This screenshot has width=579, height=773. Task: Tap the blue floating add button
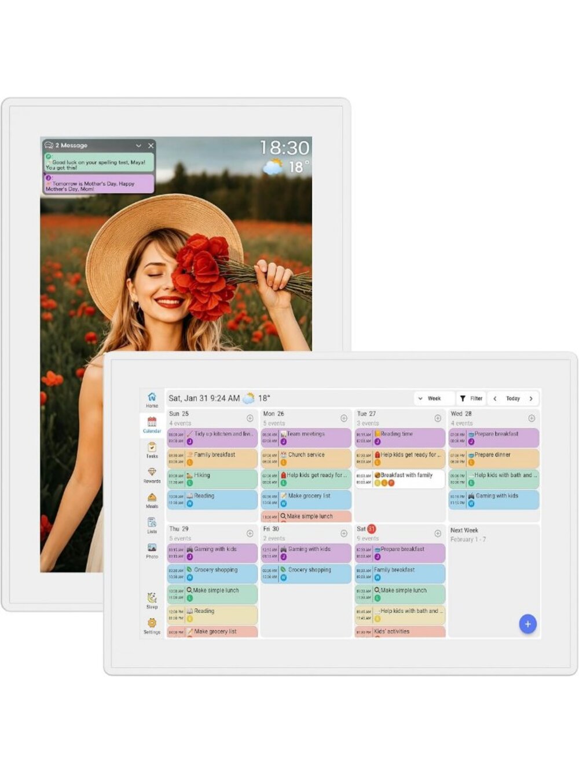pyautogui.click(x=527, y=624)
